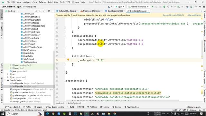Click the yellow lightbulb intention icon

[68, 60]
